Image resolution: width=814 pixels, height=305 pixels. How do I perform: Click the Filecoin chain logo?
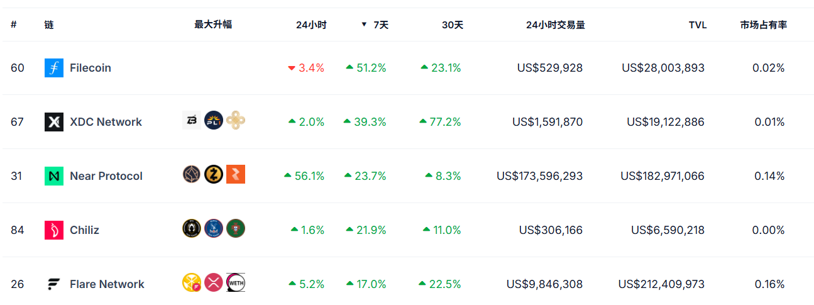point(54,68)
